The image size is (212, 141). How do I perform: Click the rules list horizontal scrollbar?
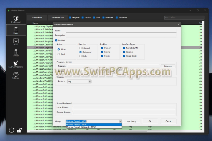click(88, 131)
